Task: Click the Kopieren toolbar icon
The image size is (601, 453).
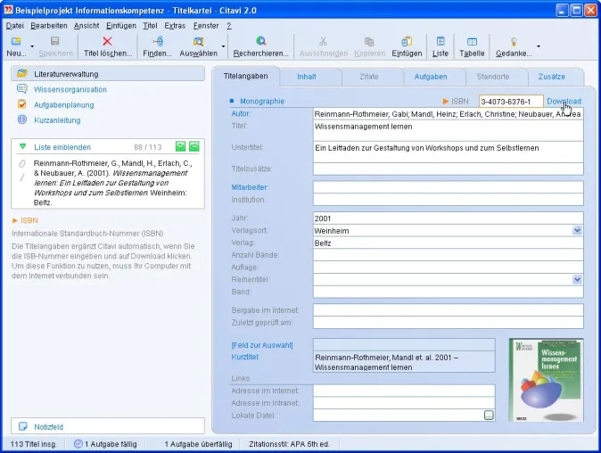Action: 369,41
